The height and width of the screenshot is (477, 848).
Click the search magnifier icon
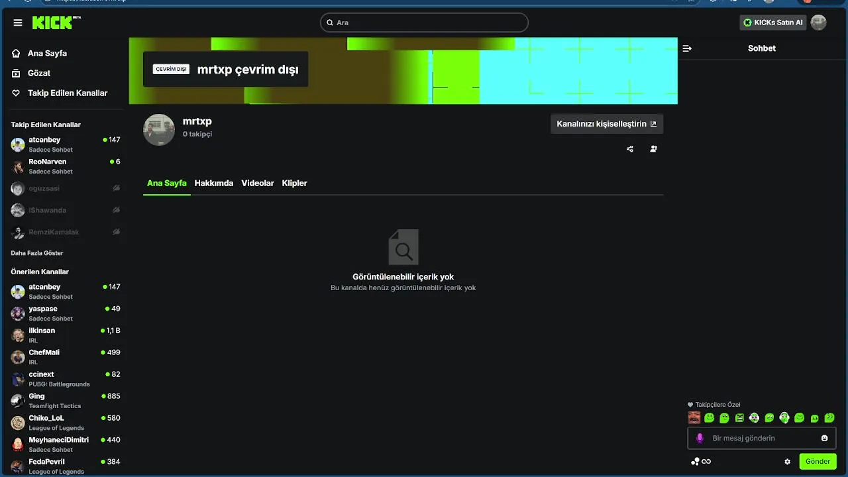[329, 23]
